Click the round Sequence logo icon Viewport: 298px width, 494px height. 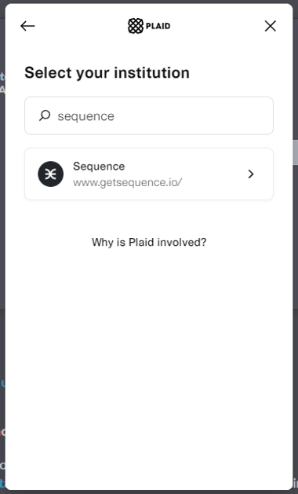point(51,174)
